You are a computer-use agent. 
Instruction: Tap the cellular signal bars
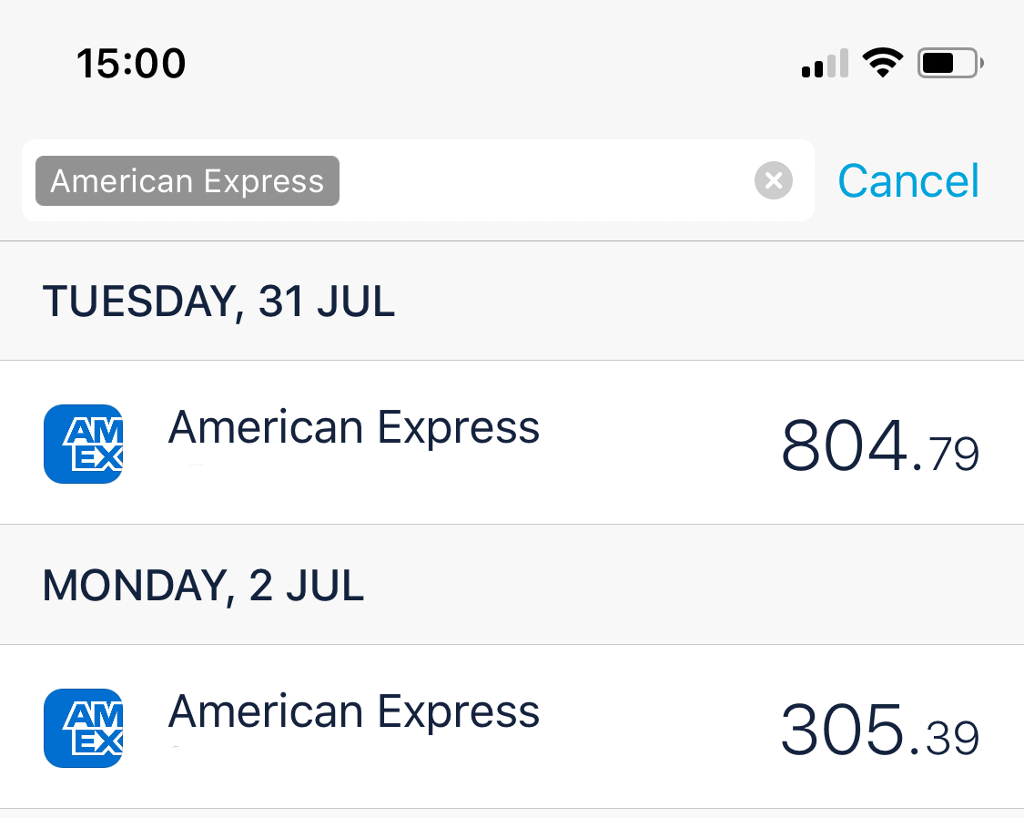click(825, 64)
